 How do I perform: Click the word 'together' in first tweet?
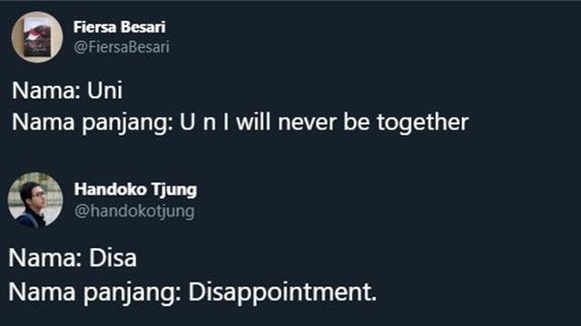tap(423, 123)
